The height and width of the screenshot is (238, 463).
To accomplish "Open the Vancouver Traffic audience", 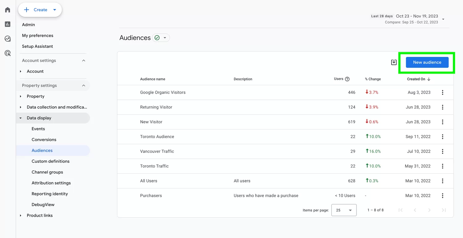I will tap(157, 151).
